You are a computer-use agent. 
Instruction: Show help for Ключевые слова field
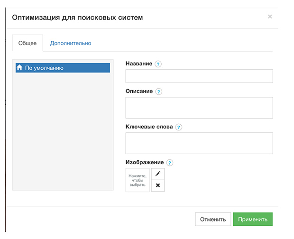(179, 127)
